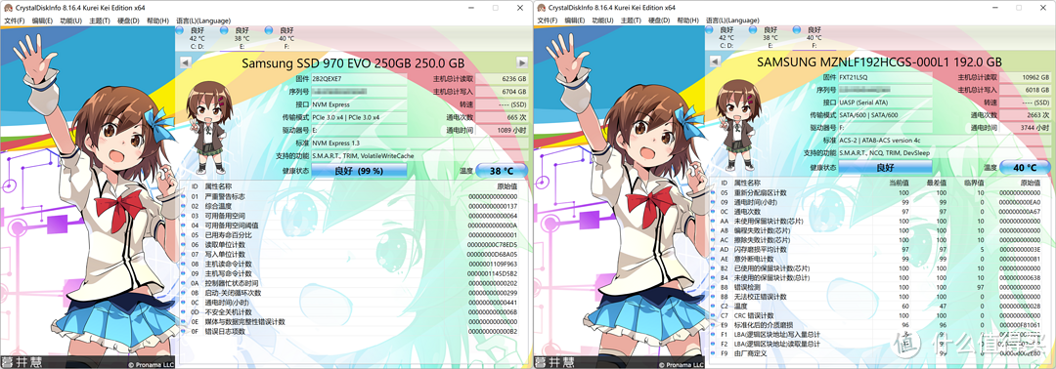The image size is (1056, 369).
Task: Select F: disk tab in right window
Action: coord(814,38)
